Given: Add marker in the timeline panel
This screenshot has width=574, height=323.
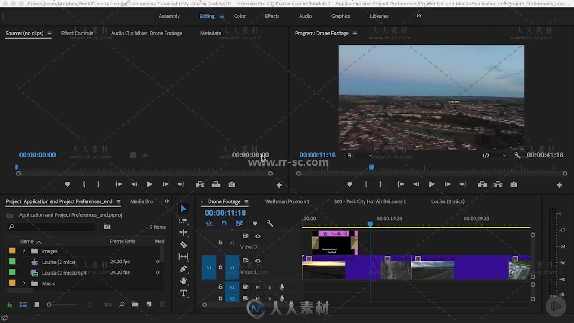Looking at the screenshot, I should click(x=255, y=223).
